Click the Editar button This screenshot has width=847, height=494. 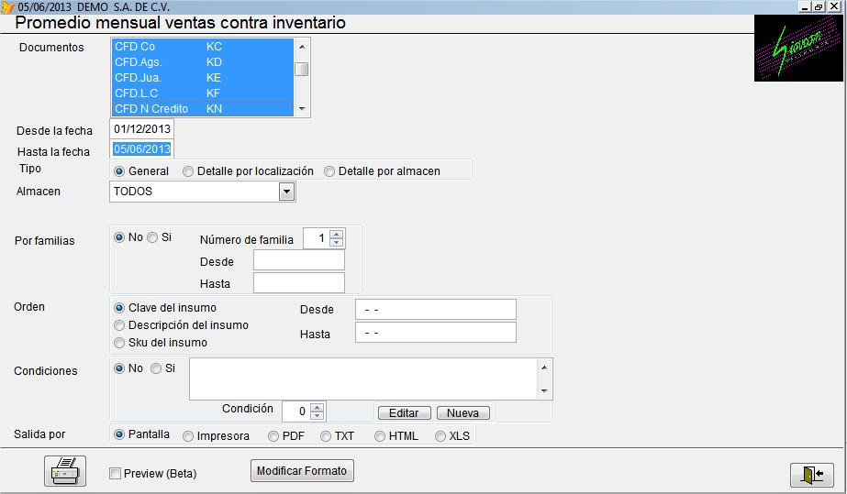click(x=404, y=413)
